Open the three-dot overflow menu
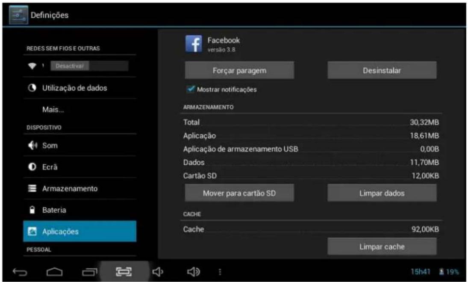 pos(220,272)
